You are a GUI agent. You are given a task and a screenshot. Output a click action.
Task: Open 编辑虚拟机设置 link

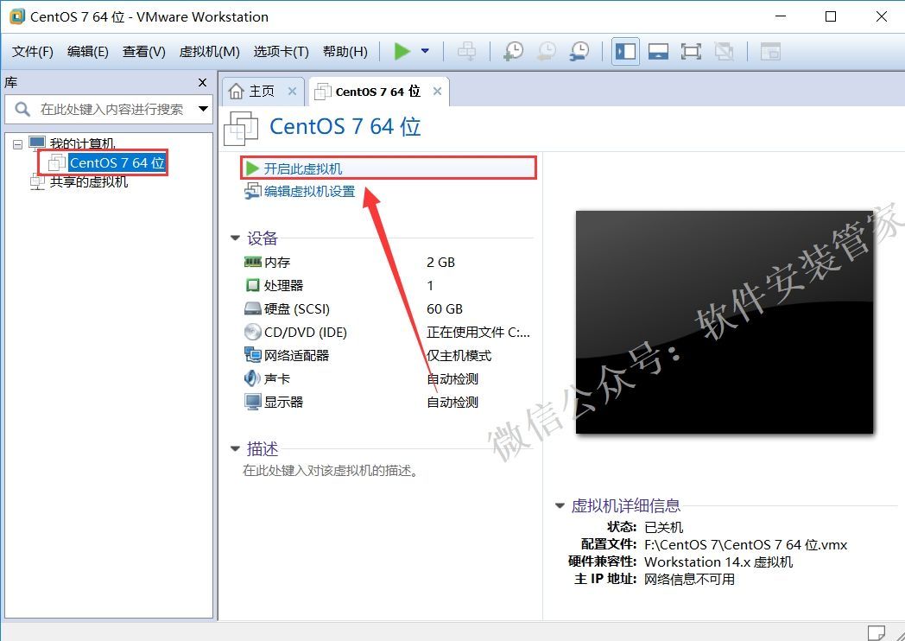pos(309,192)
